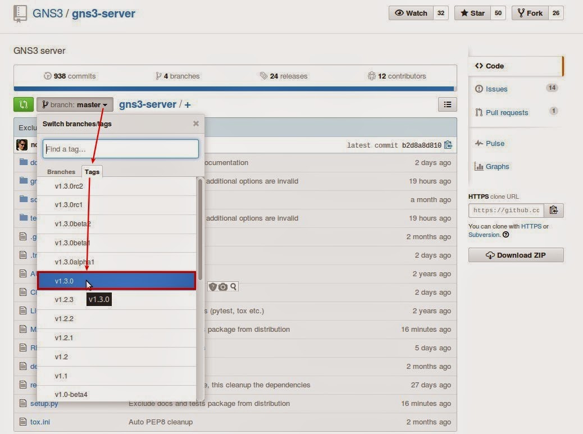Select tag v1.3.0alpha1
The height and width of the screenshot is (434, 583).
(116, 262)
